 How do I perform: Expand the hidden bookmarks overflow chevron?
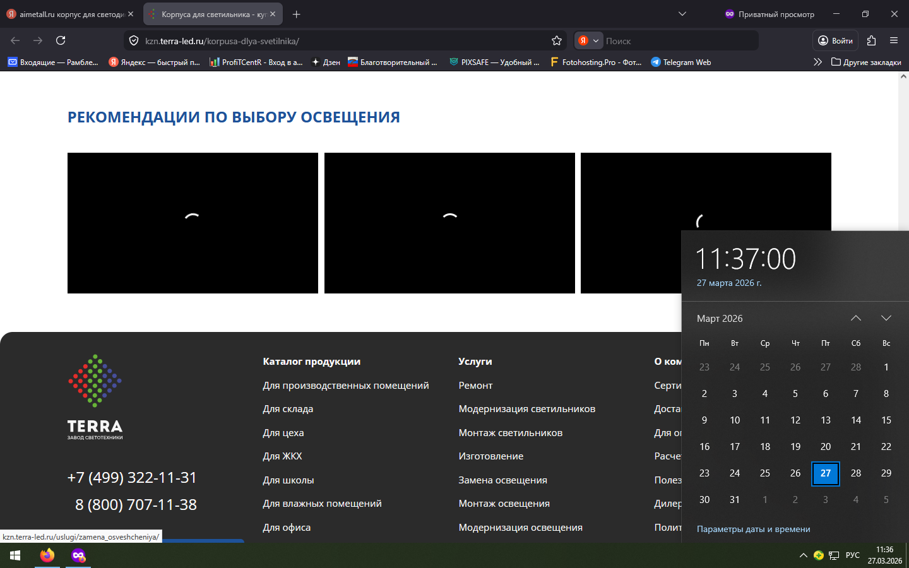click(817, 62)
